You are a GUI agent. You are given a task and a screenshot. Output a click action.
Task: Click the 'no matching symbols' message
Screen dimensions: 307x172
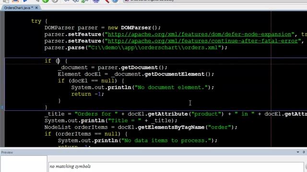[70, 166]
